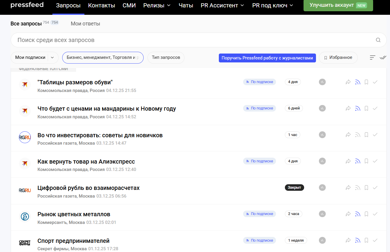The height and width of the screenshot is (252, 390).
Task: Open the "Контакты" navigation item
Action: pos(102,5)
